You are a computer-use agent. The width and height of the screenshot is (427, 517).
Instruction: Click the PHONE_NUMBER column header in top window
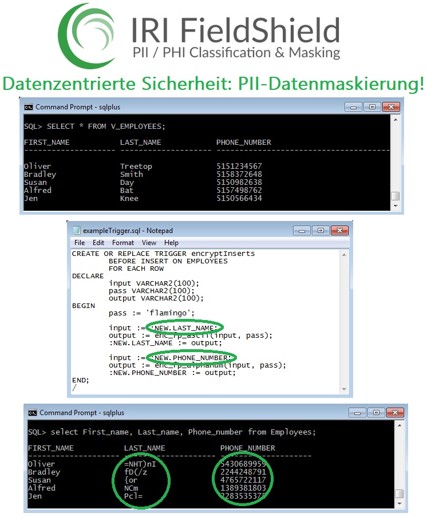click(244, 143)
